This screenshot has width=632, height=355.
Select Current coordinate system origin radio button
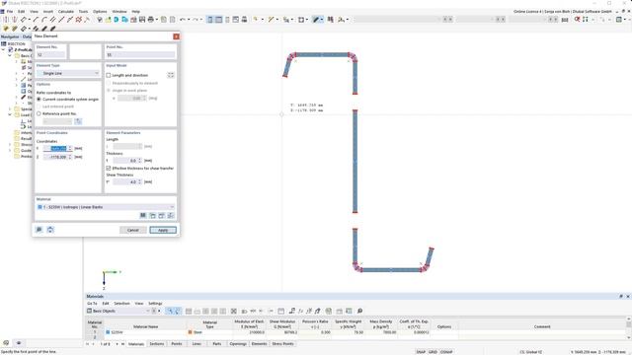(x=39, y=99)
